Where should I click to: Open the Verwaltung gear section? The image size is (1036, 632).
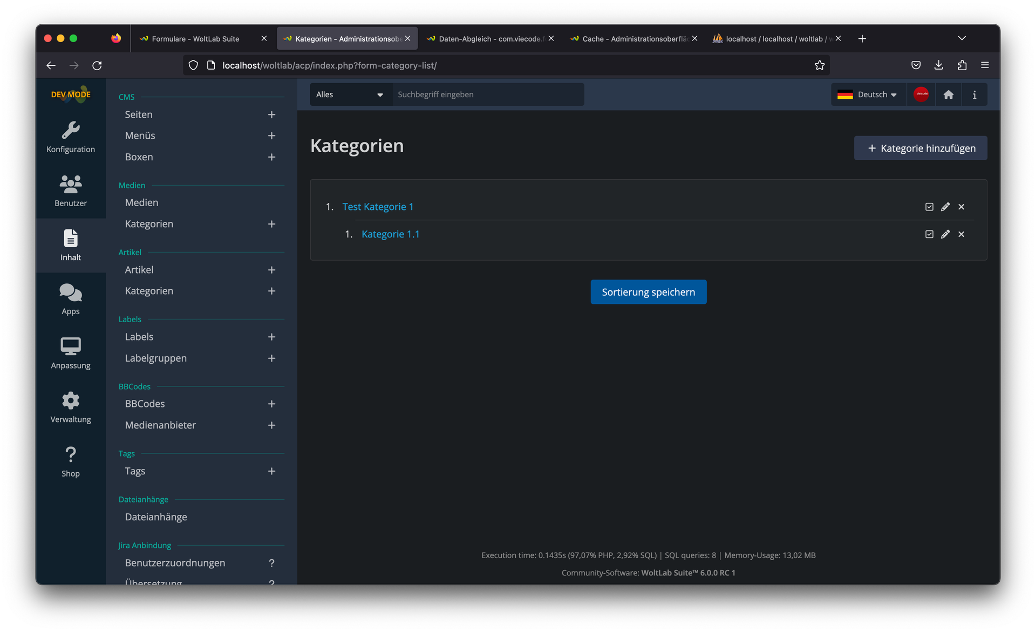click(x=71, y=407)
